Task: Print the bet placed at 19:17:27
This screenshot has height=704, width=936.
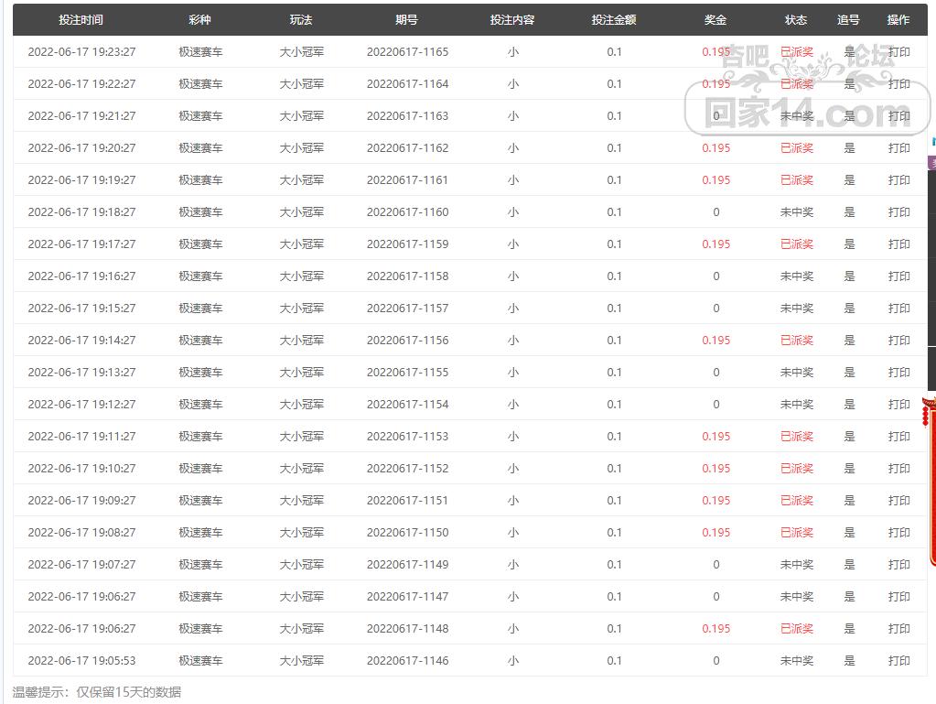Action: [898, 244]
